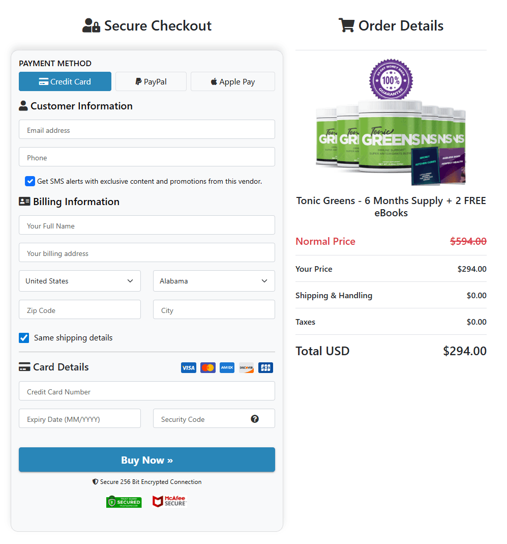Click the JCB card logo icon
Viewport: 507px width, 544px height.
[265, 368]
